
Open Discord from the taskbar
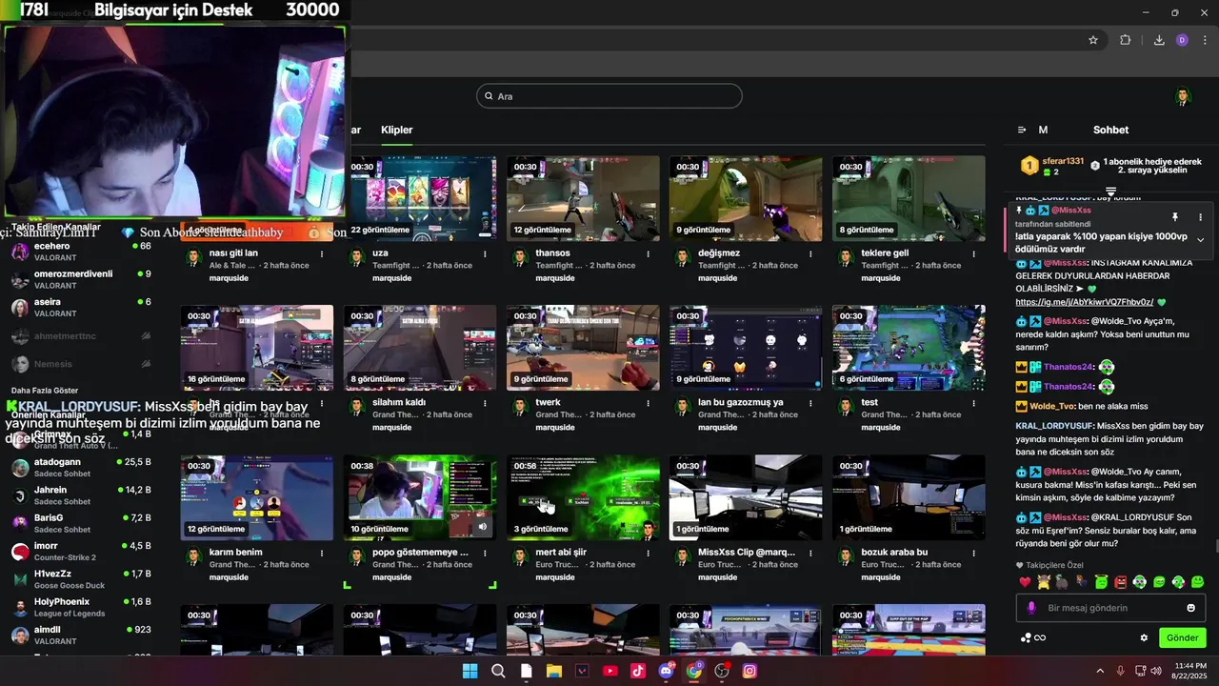[x=666, y=671]
